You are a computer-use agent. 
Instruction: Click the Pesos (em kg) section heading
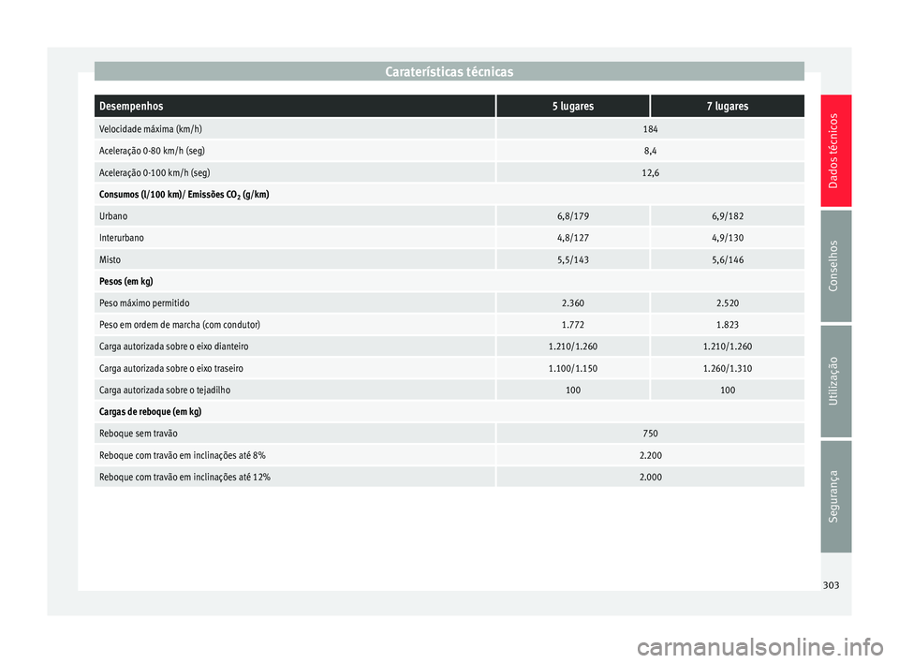126,282
